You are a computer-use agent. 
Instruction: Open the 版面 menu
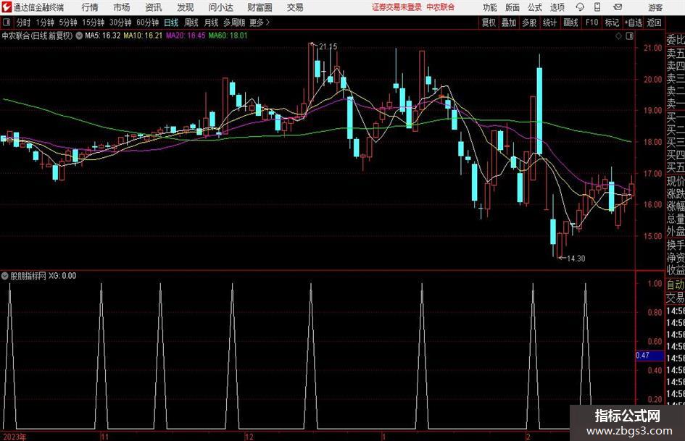pyautogui.click(x=512, y=7)
